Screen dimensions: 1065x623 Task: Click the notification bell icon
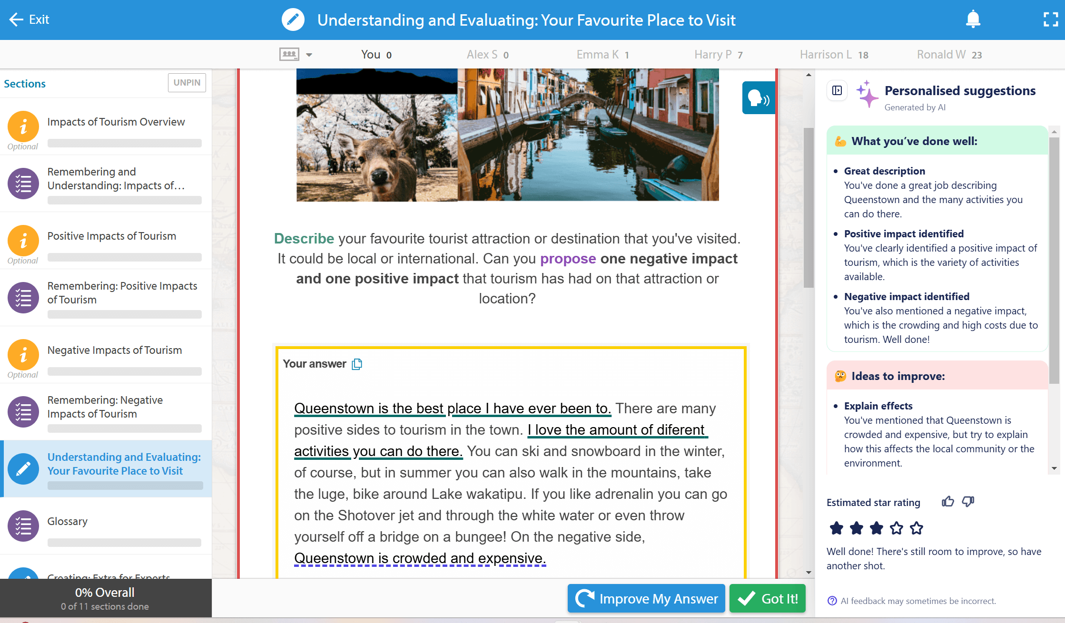click(973, 19)
